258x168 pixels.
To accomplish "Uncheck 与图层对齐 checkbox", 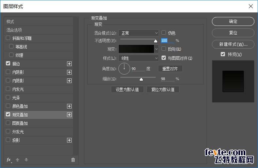I will [x=163, y=58].
